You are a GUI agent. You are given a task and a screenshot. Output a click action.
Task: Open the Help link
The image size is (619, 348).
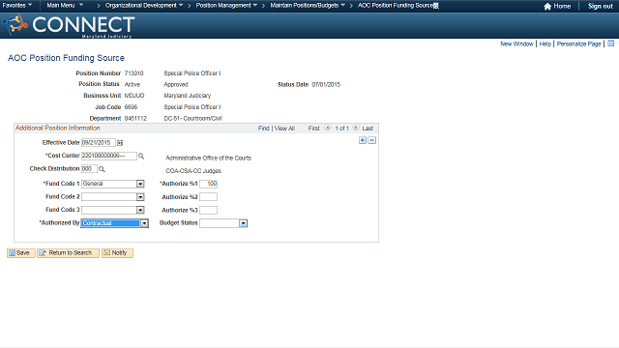tap(545, 43)
